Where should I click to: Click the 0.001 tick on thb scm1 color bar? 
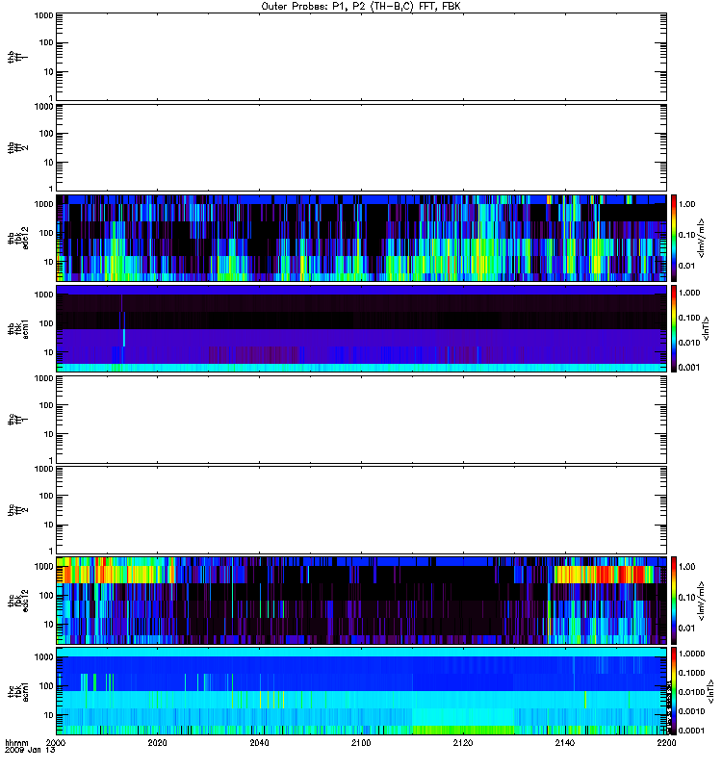(x=689, y=368)
